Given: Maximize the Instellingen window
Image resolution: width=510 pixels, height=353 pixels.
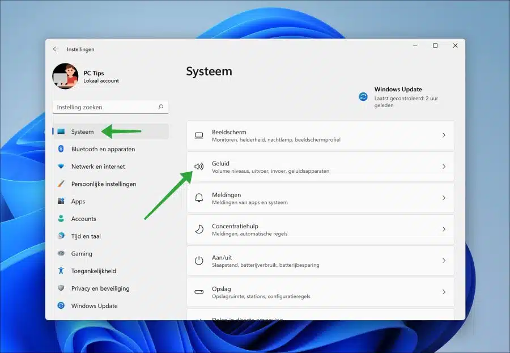Looking at the screenshot, I should pyautogui.click(x=435, y=45).
